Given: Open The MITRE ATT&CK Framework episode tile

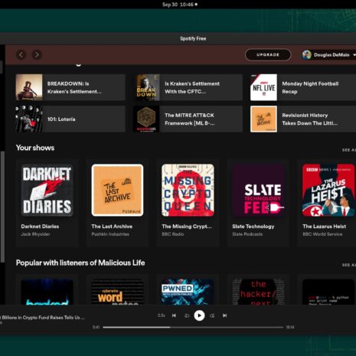Looking at the screenshot, I should click(x=188, y=119).
